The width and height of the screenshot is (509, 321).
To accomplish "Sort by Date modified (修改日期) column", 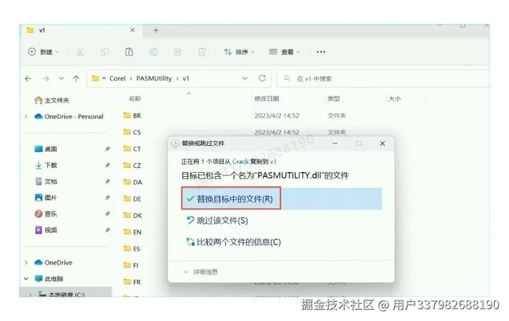I will [267, 98].
